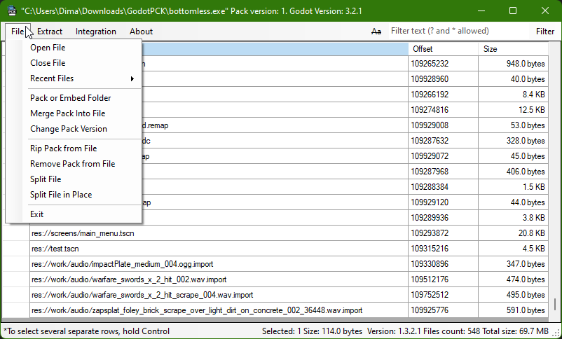Minimize the Godot PCK window

point(481,11)
